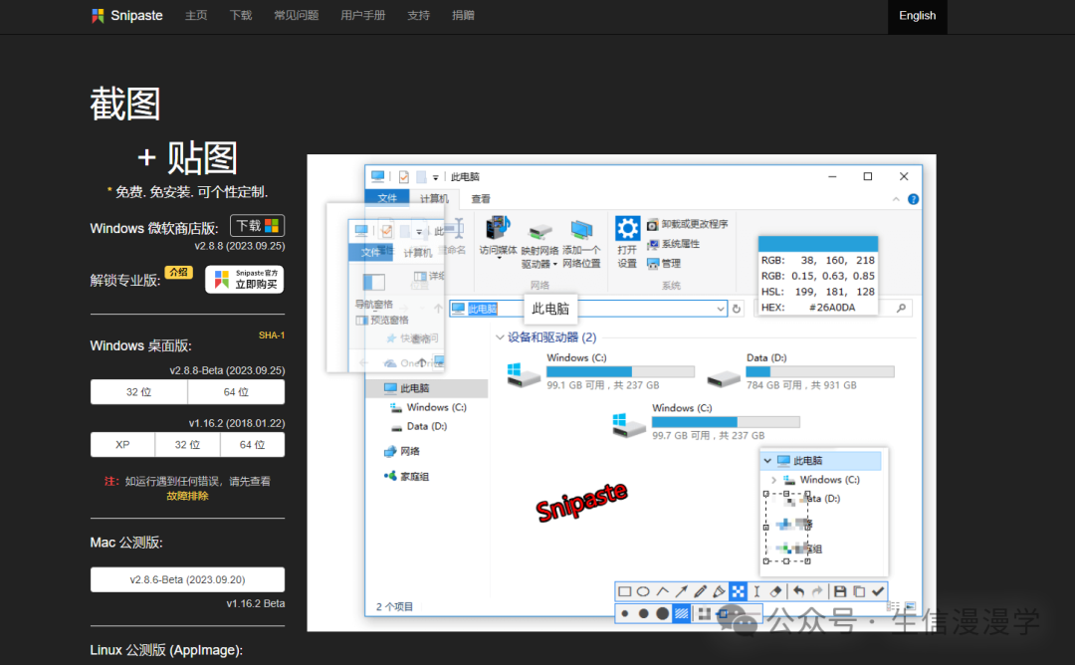Click the Microsoft Store 下载 button
The height and width of the screenshot is (665, 1075).
[257, 226]
